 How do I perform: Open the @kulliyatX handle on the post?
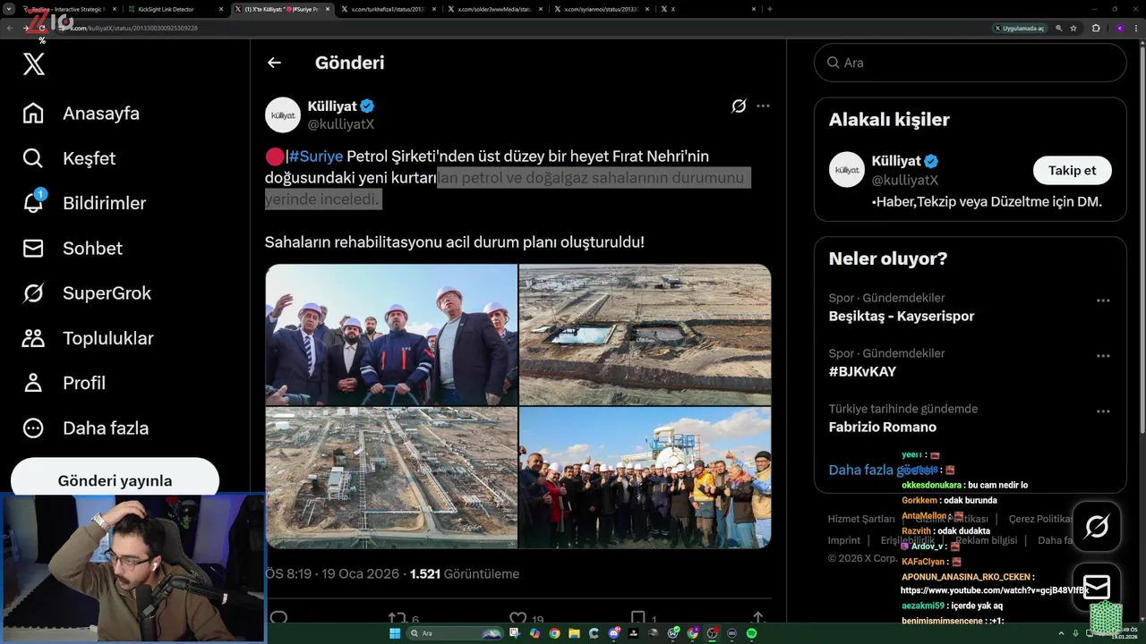pos(341,124)
